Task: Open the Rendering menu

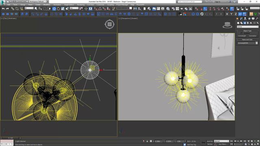Action: [x=81, y=5]
